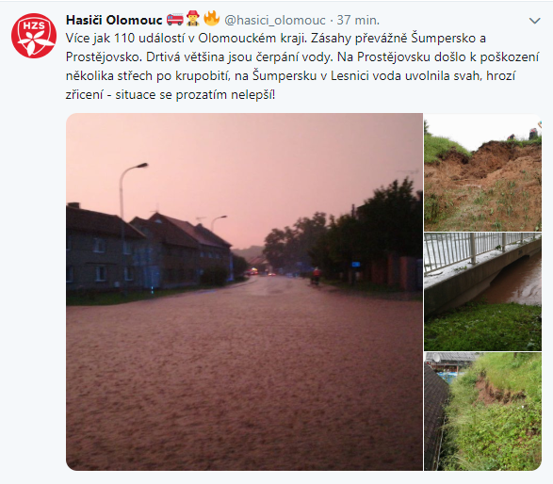
Task: Click the red-jacketed cyclist on flooded road
Action: pyautogui.click(x=316, y=275)
